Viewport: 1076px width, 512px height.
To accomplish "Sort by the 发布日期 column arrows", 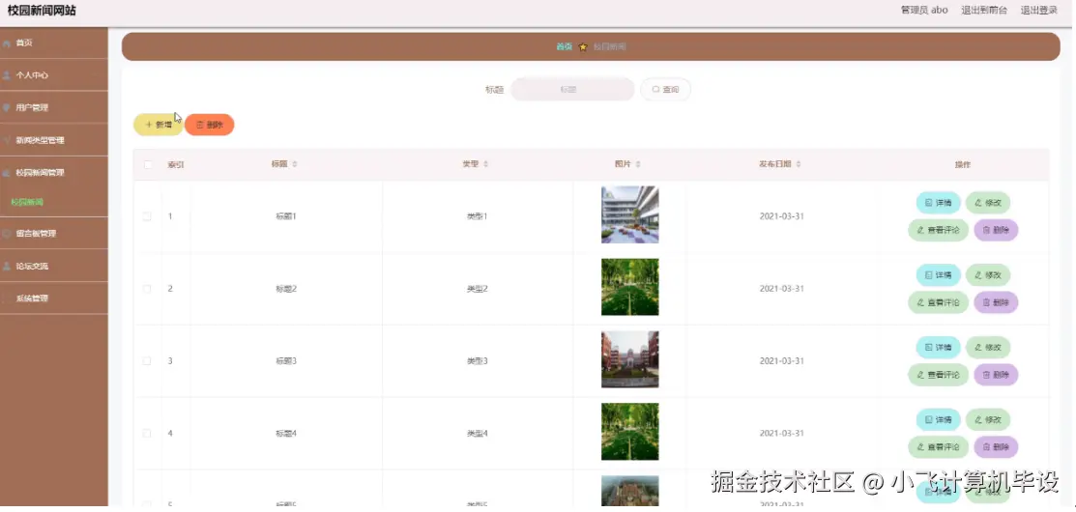I will 799,164.
